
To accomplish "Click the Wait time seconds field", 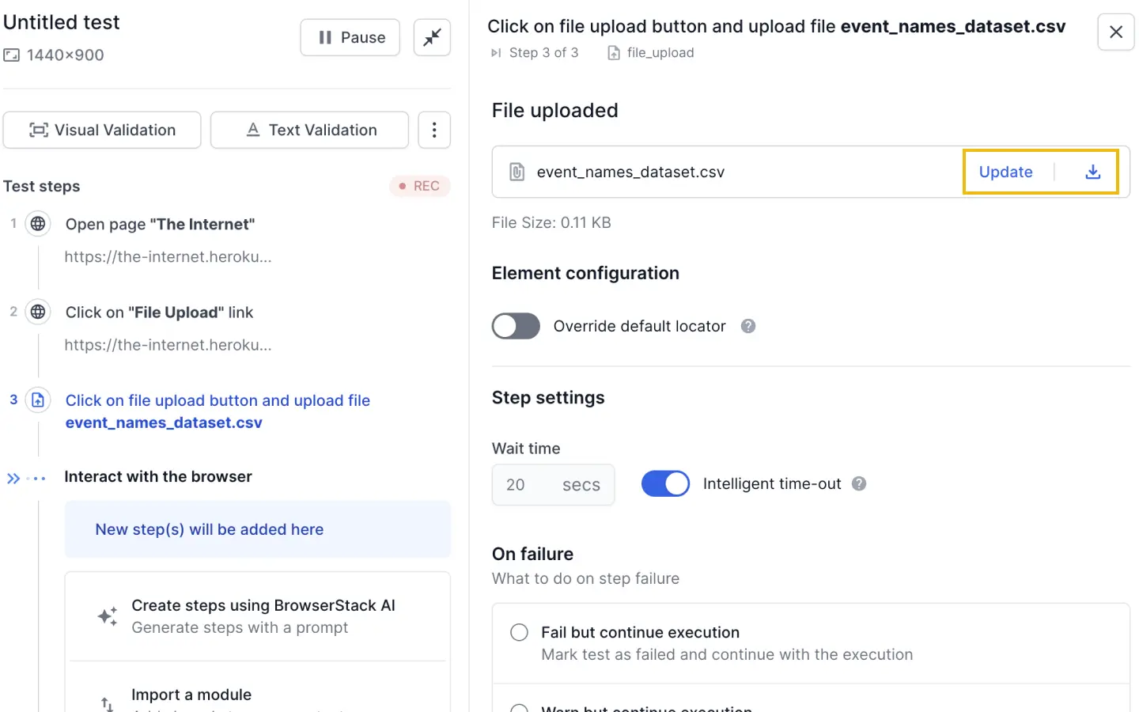I will click(x=552, y=484).
